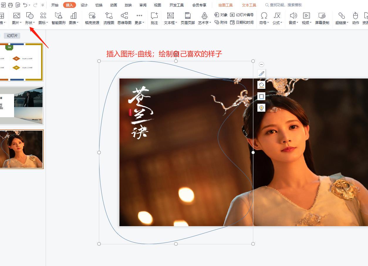
Task: Open 稻壳资源 resources
Action: point(92,18)
